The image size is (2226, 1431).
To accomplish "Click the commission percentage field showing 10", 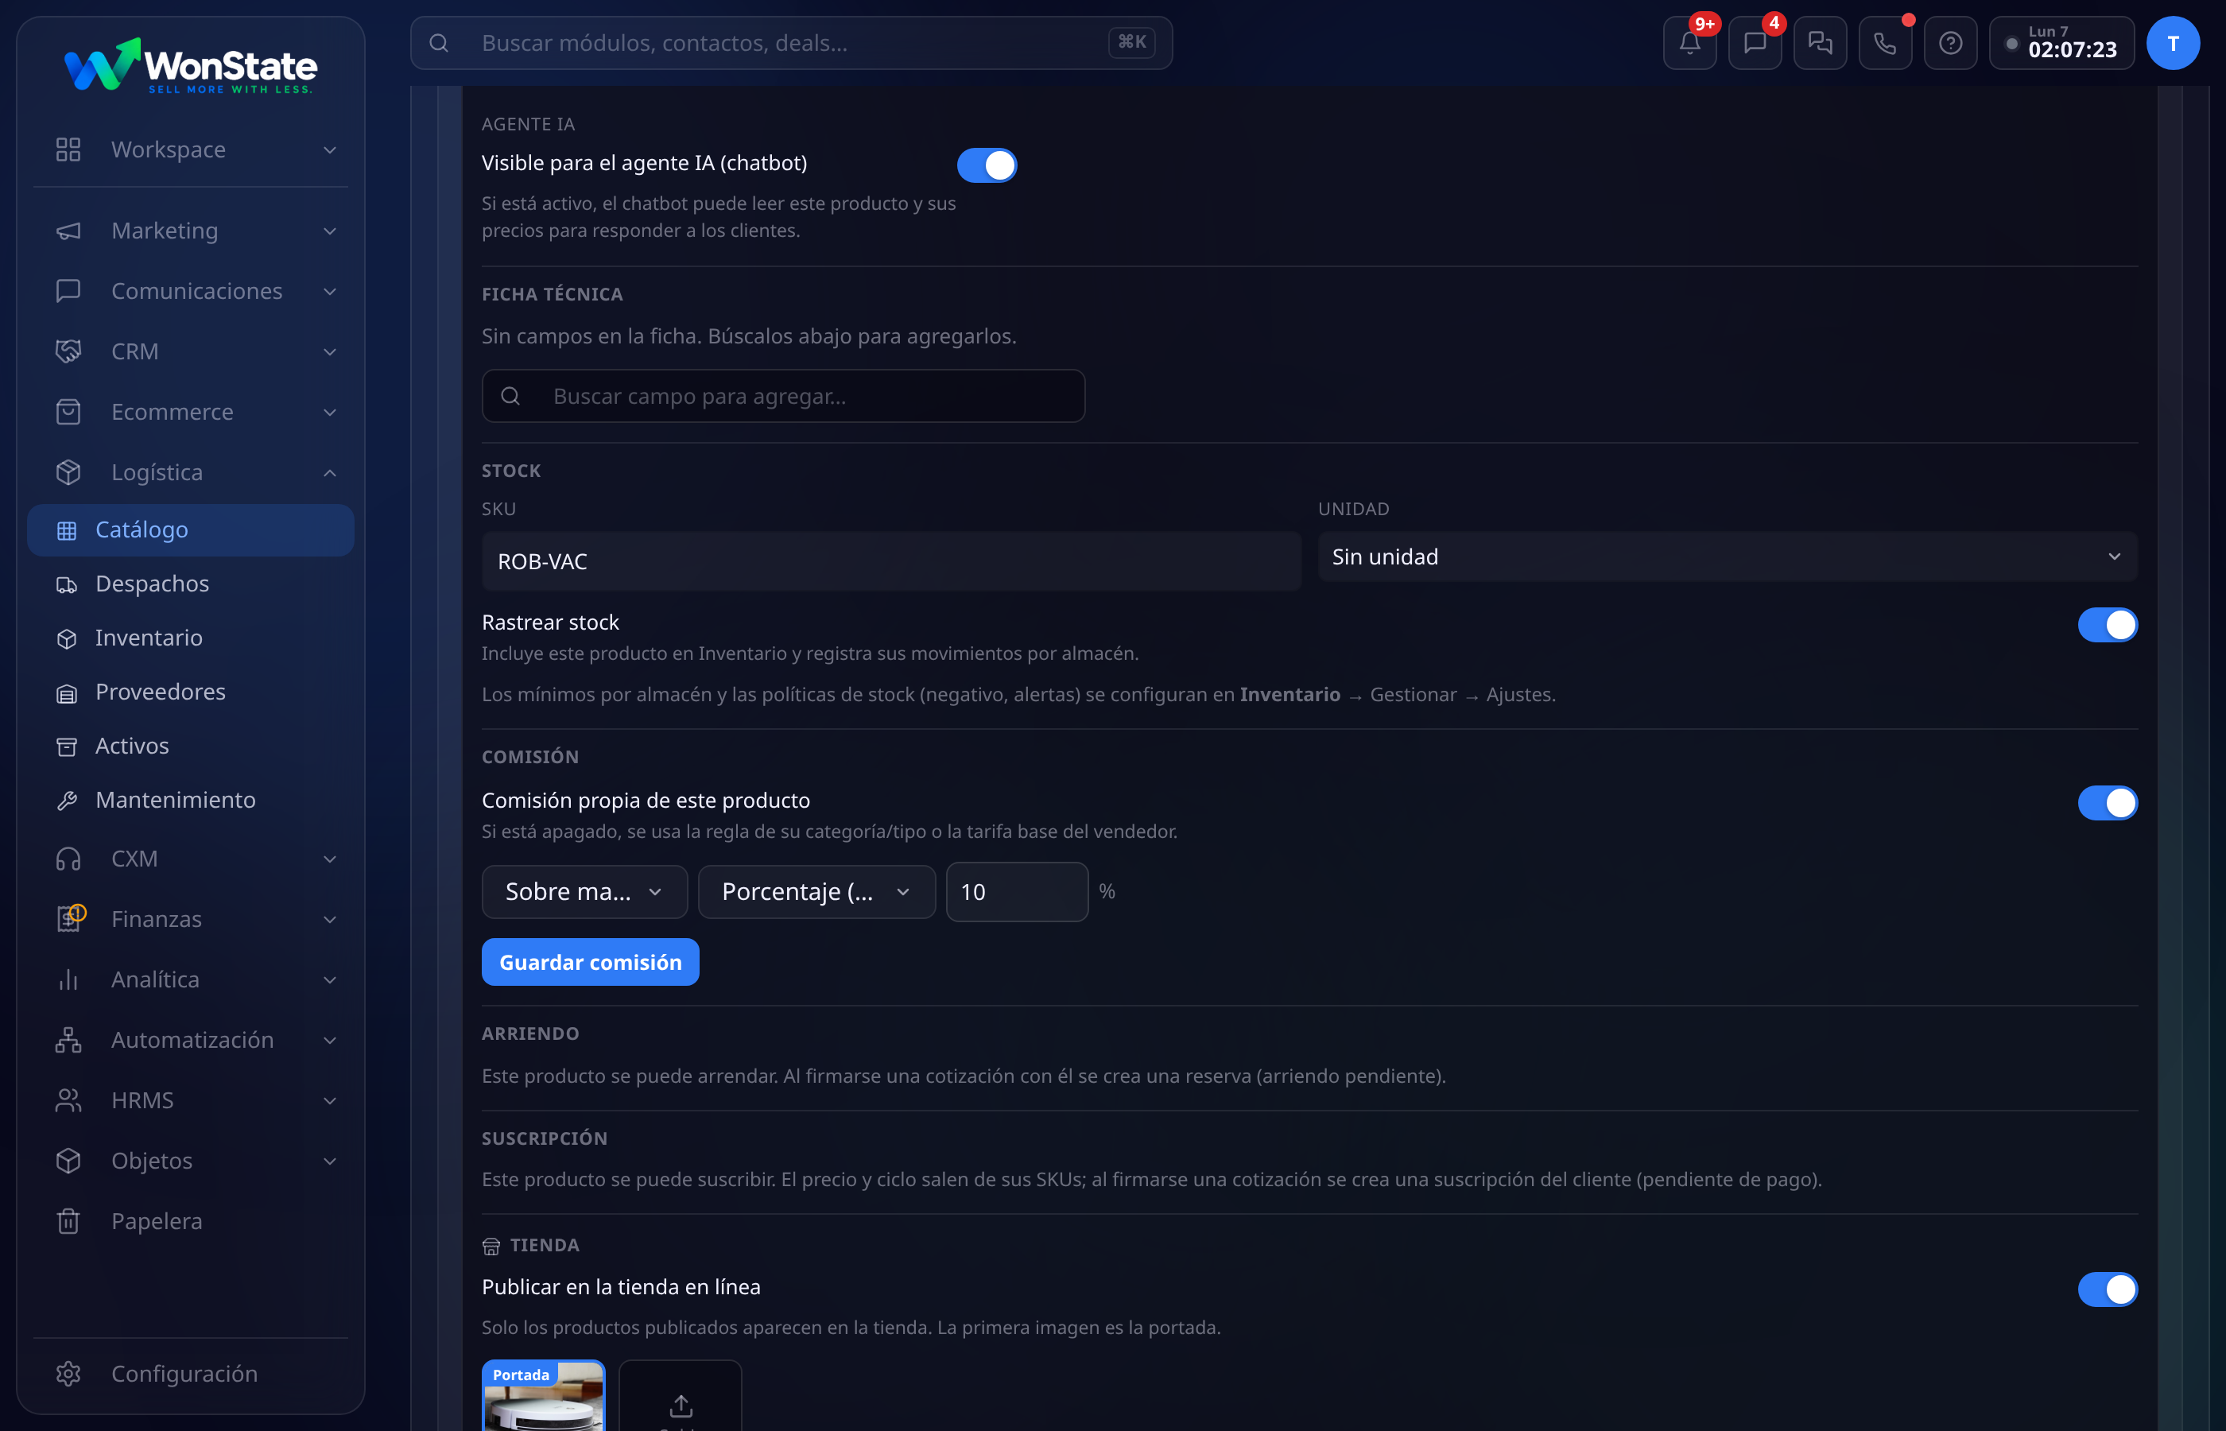I will (1016, 892).
